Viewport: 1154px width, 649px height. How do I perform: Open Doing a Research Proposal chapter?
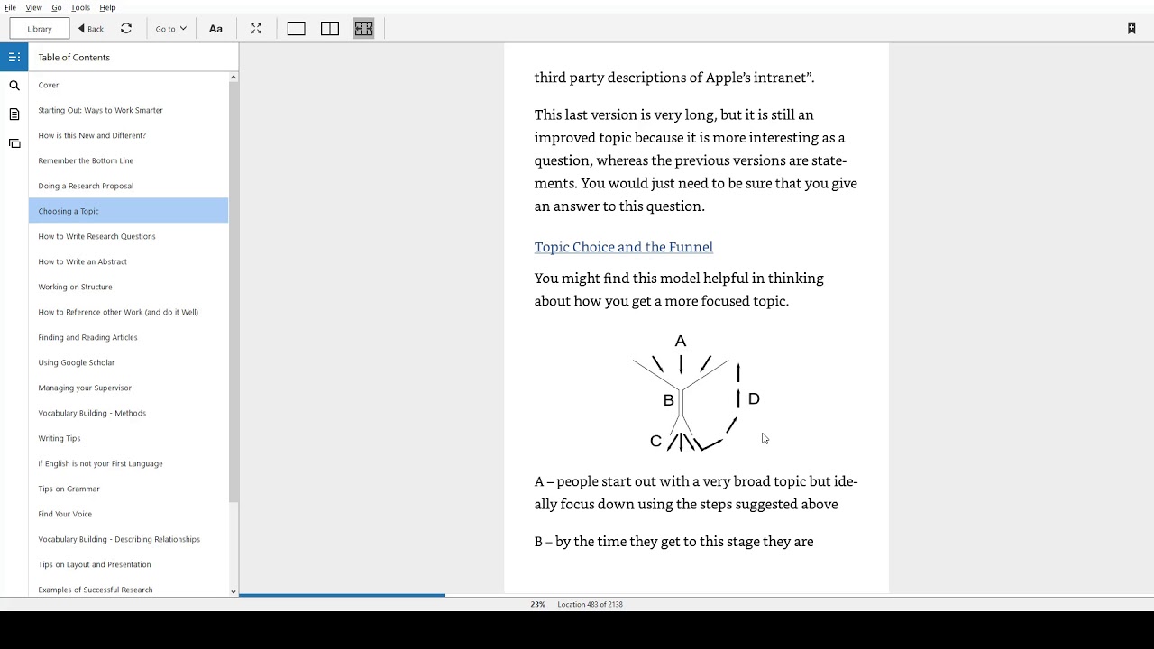coord(128,186)
